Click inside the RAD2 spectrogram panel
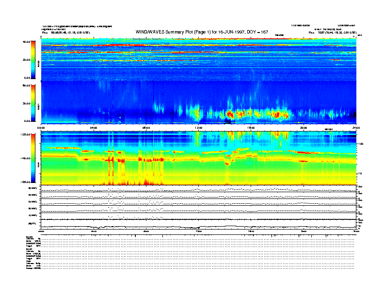Viewport: 384px width, 297px height. click(x=199, y=59)
